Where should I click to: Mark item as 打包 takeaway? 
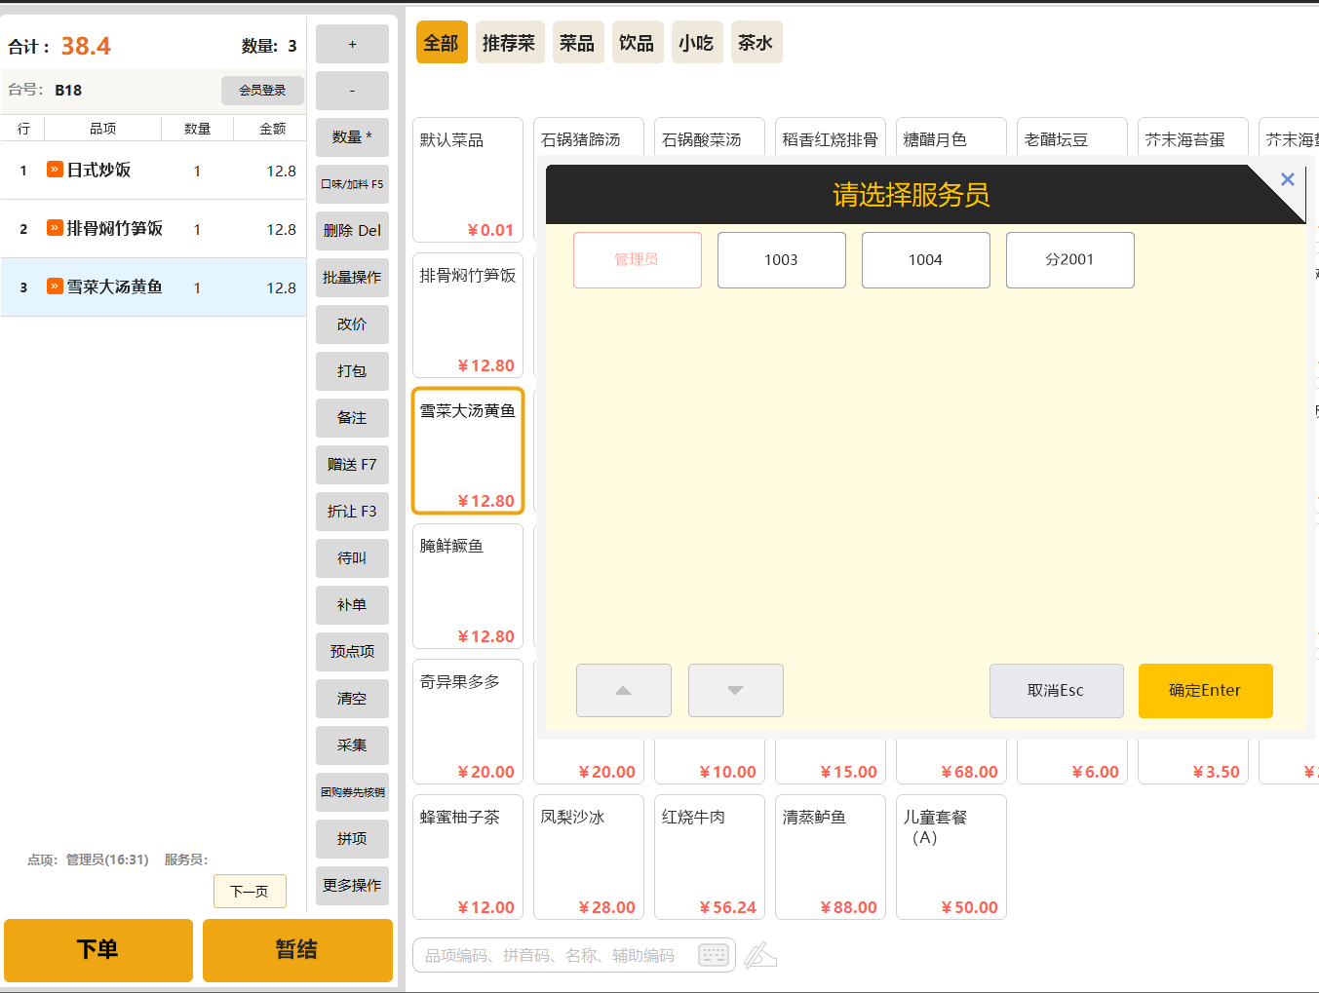[x=352, y=371]
